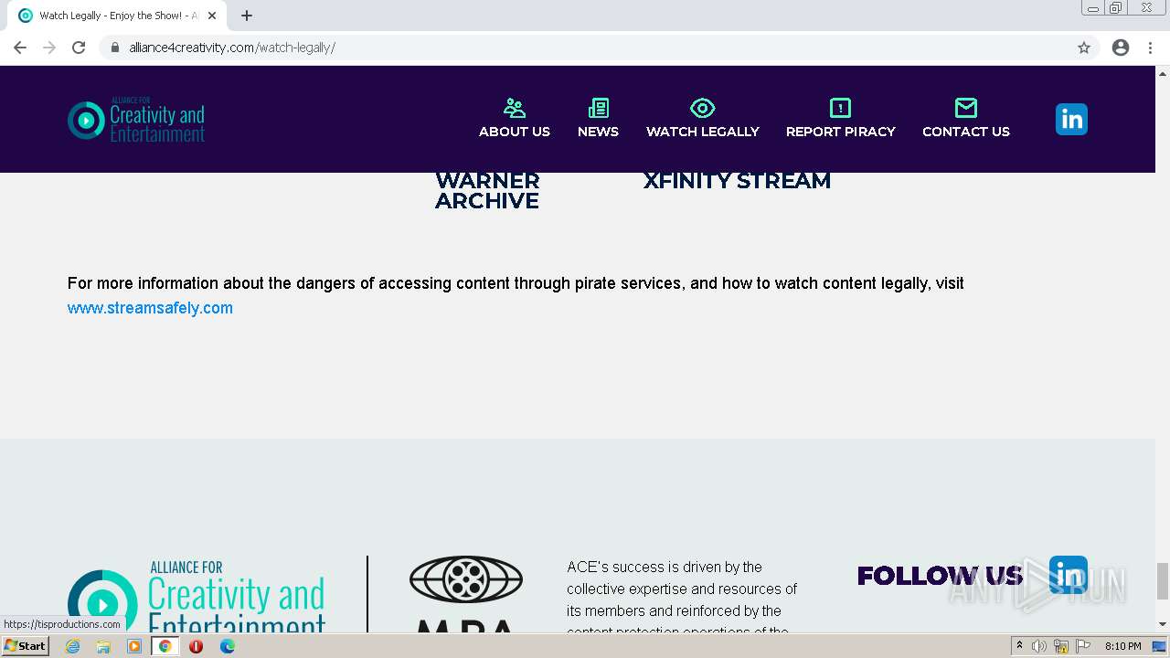The height and width of the screenshot is (658, 1170).
Task: Click the FOLLOW US heading text
Action: click(941, 576)
